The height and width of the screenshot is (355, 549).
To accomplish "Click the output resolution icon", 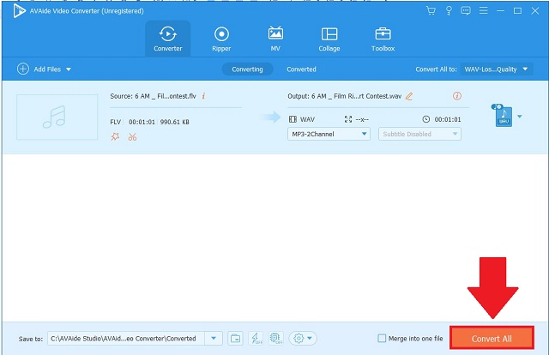I will (x=348, y=119).
